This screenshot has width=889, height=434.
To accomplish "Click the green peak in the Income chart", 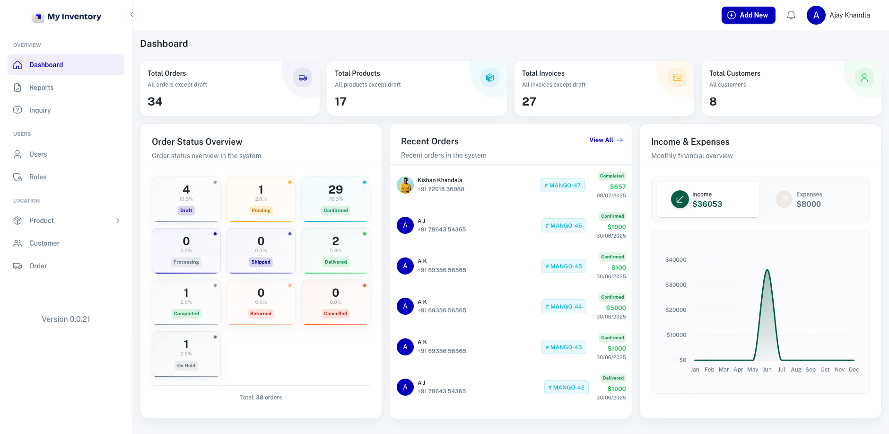I will pos(767,271).
